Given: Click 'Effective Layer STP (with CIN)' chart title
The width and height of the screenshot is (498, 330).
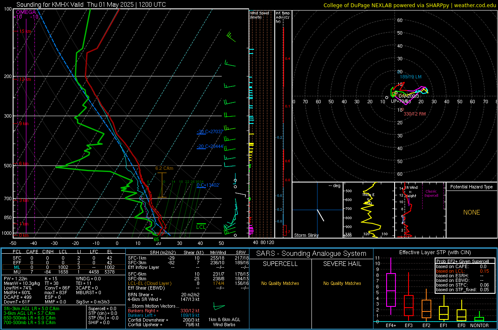Looking at the screenshot, I should coord(435,252).
